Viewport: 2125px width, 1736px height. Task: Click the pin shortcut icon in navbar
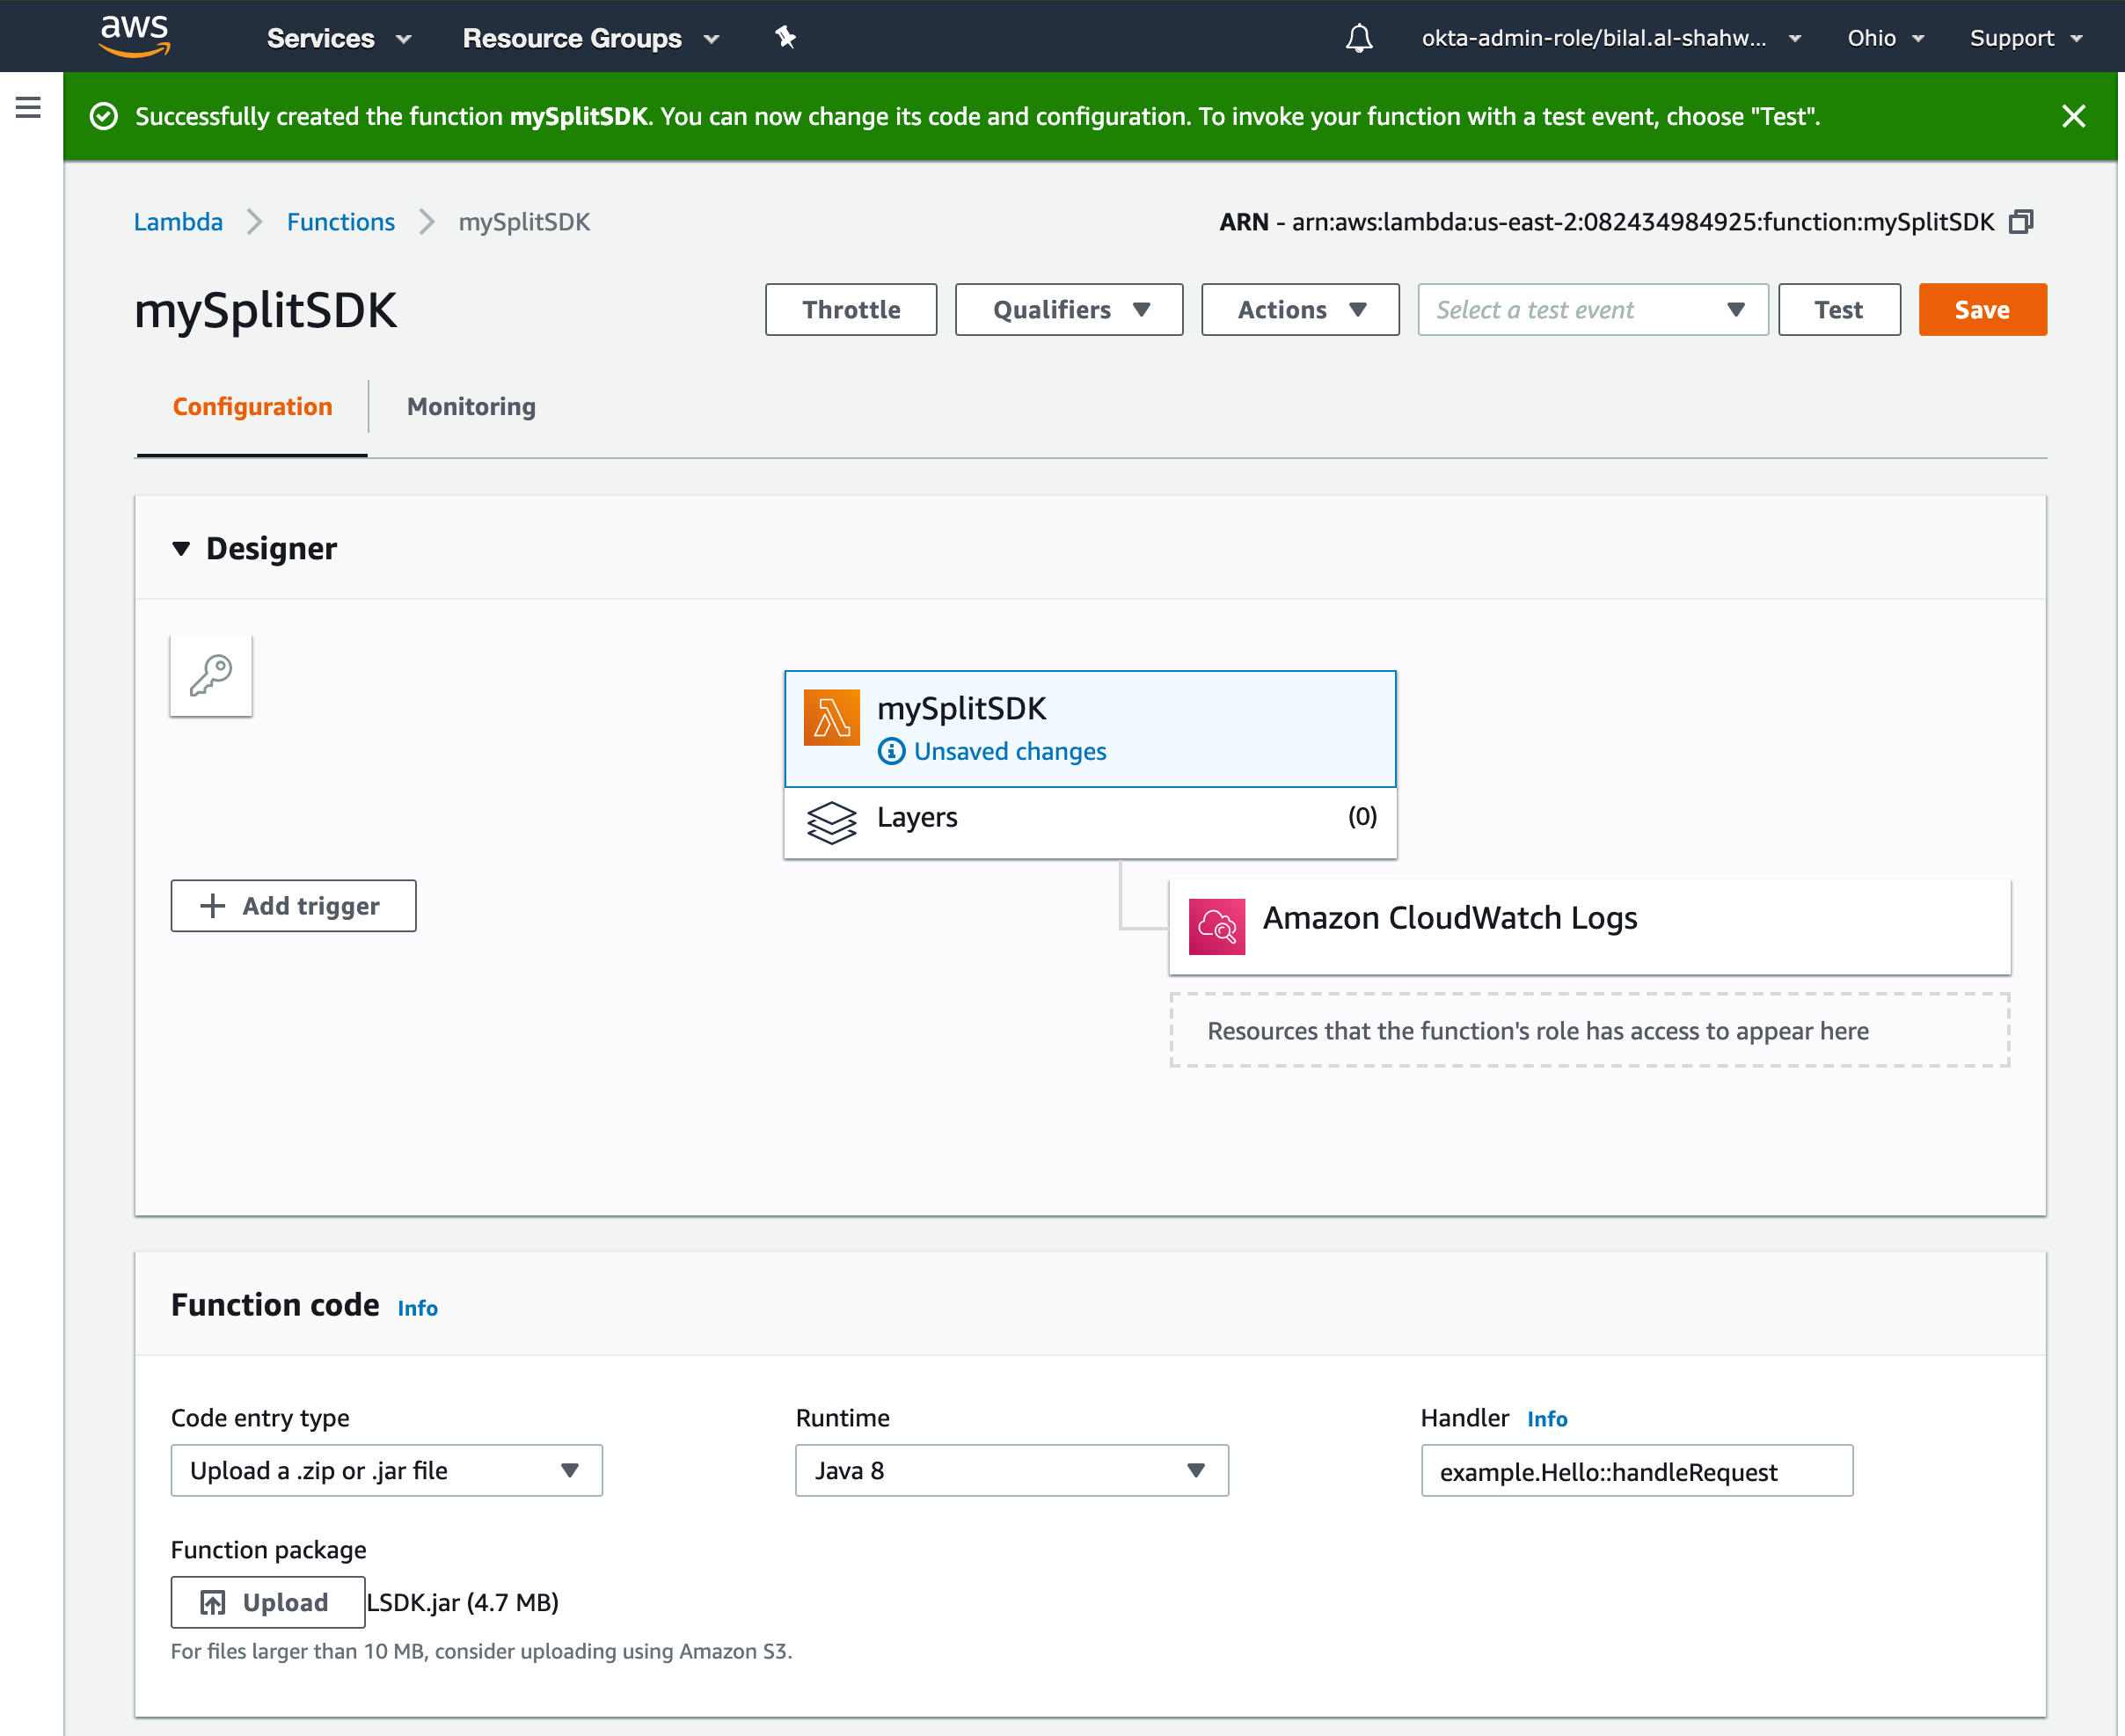click(785, 38)
